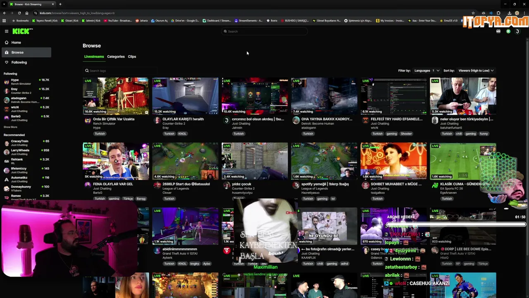Viewport: 529px width, 298px height.
Task: Focus the Search tags field
Action: tap(120, 70)
